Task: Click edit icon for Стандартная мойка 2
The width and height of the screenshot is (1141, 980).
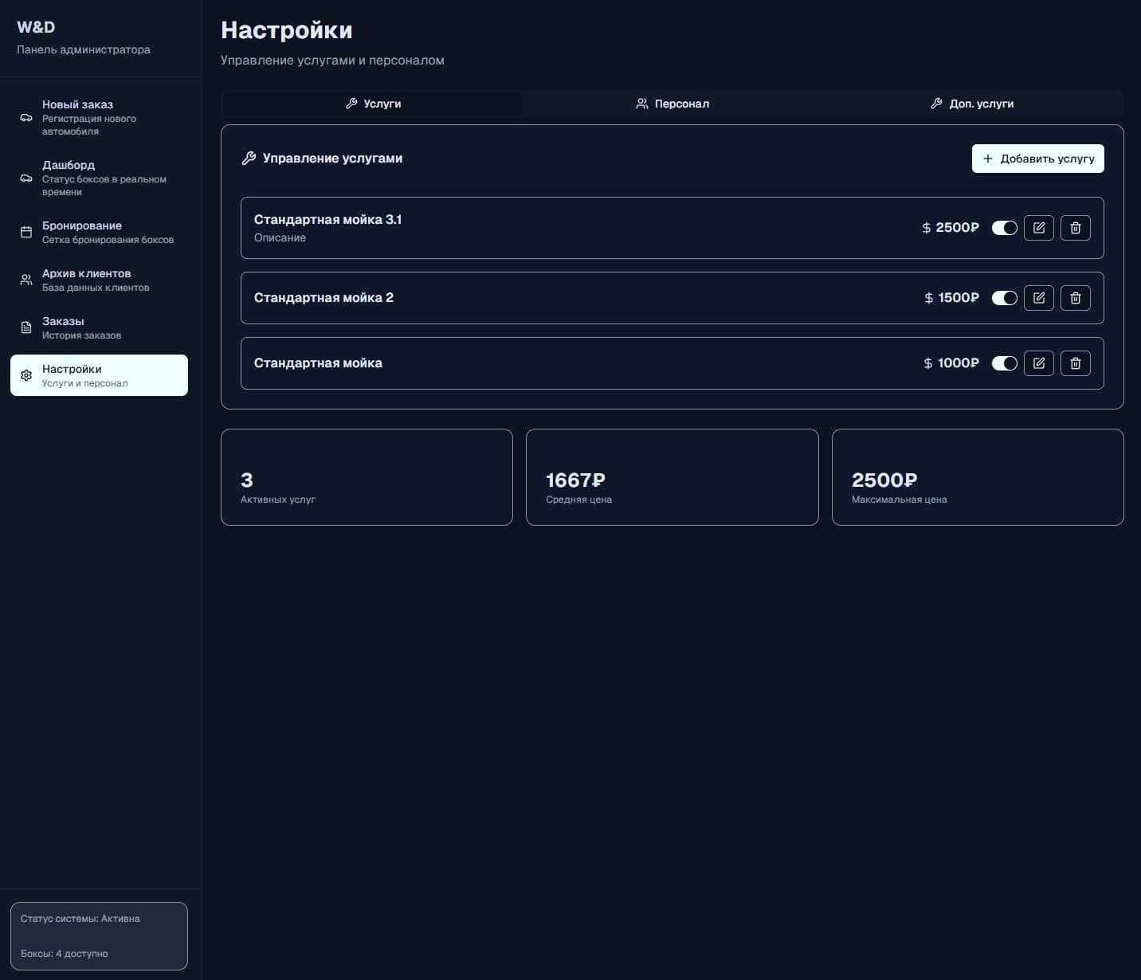Action: 1038,298
